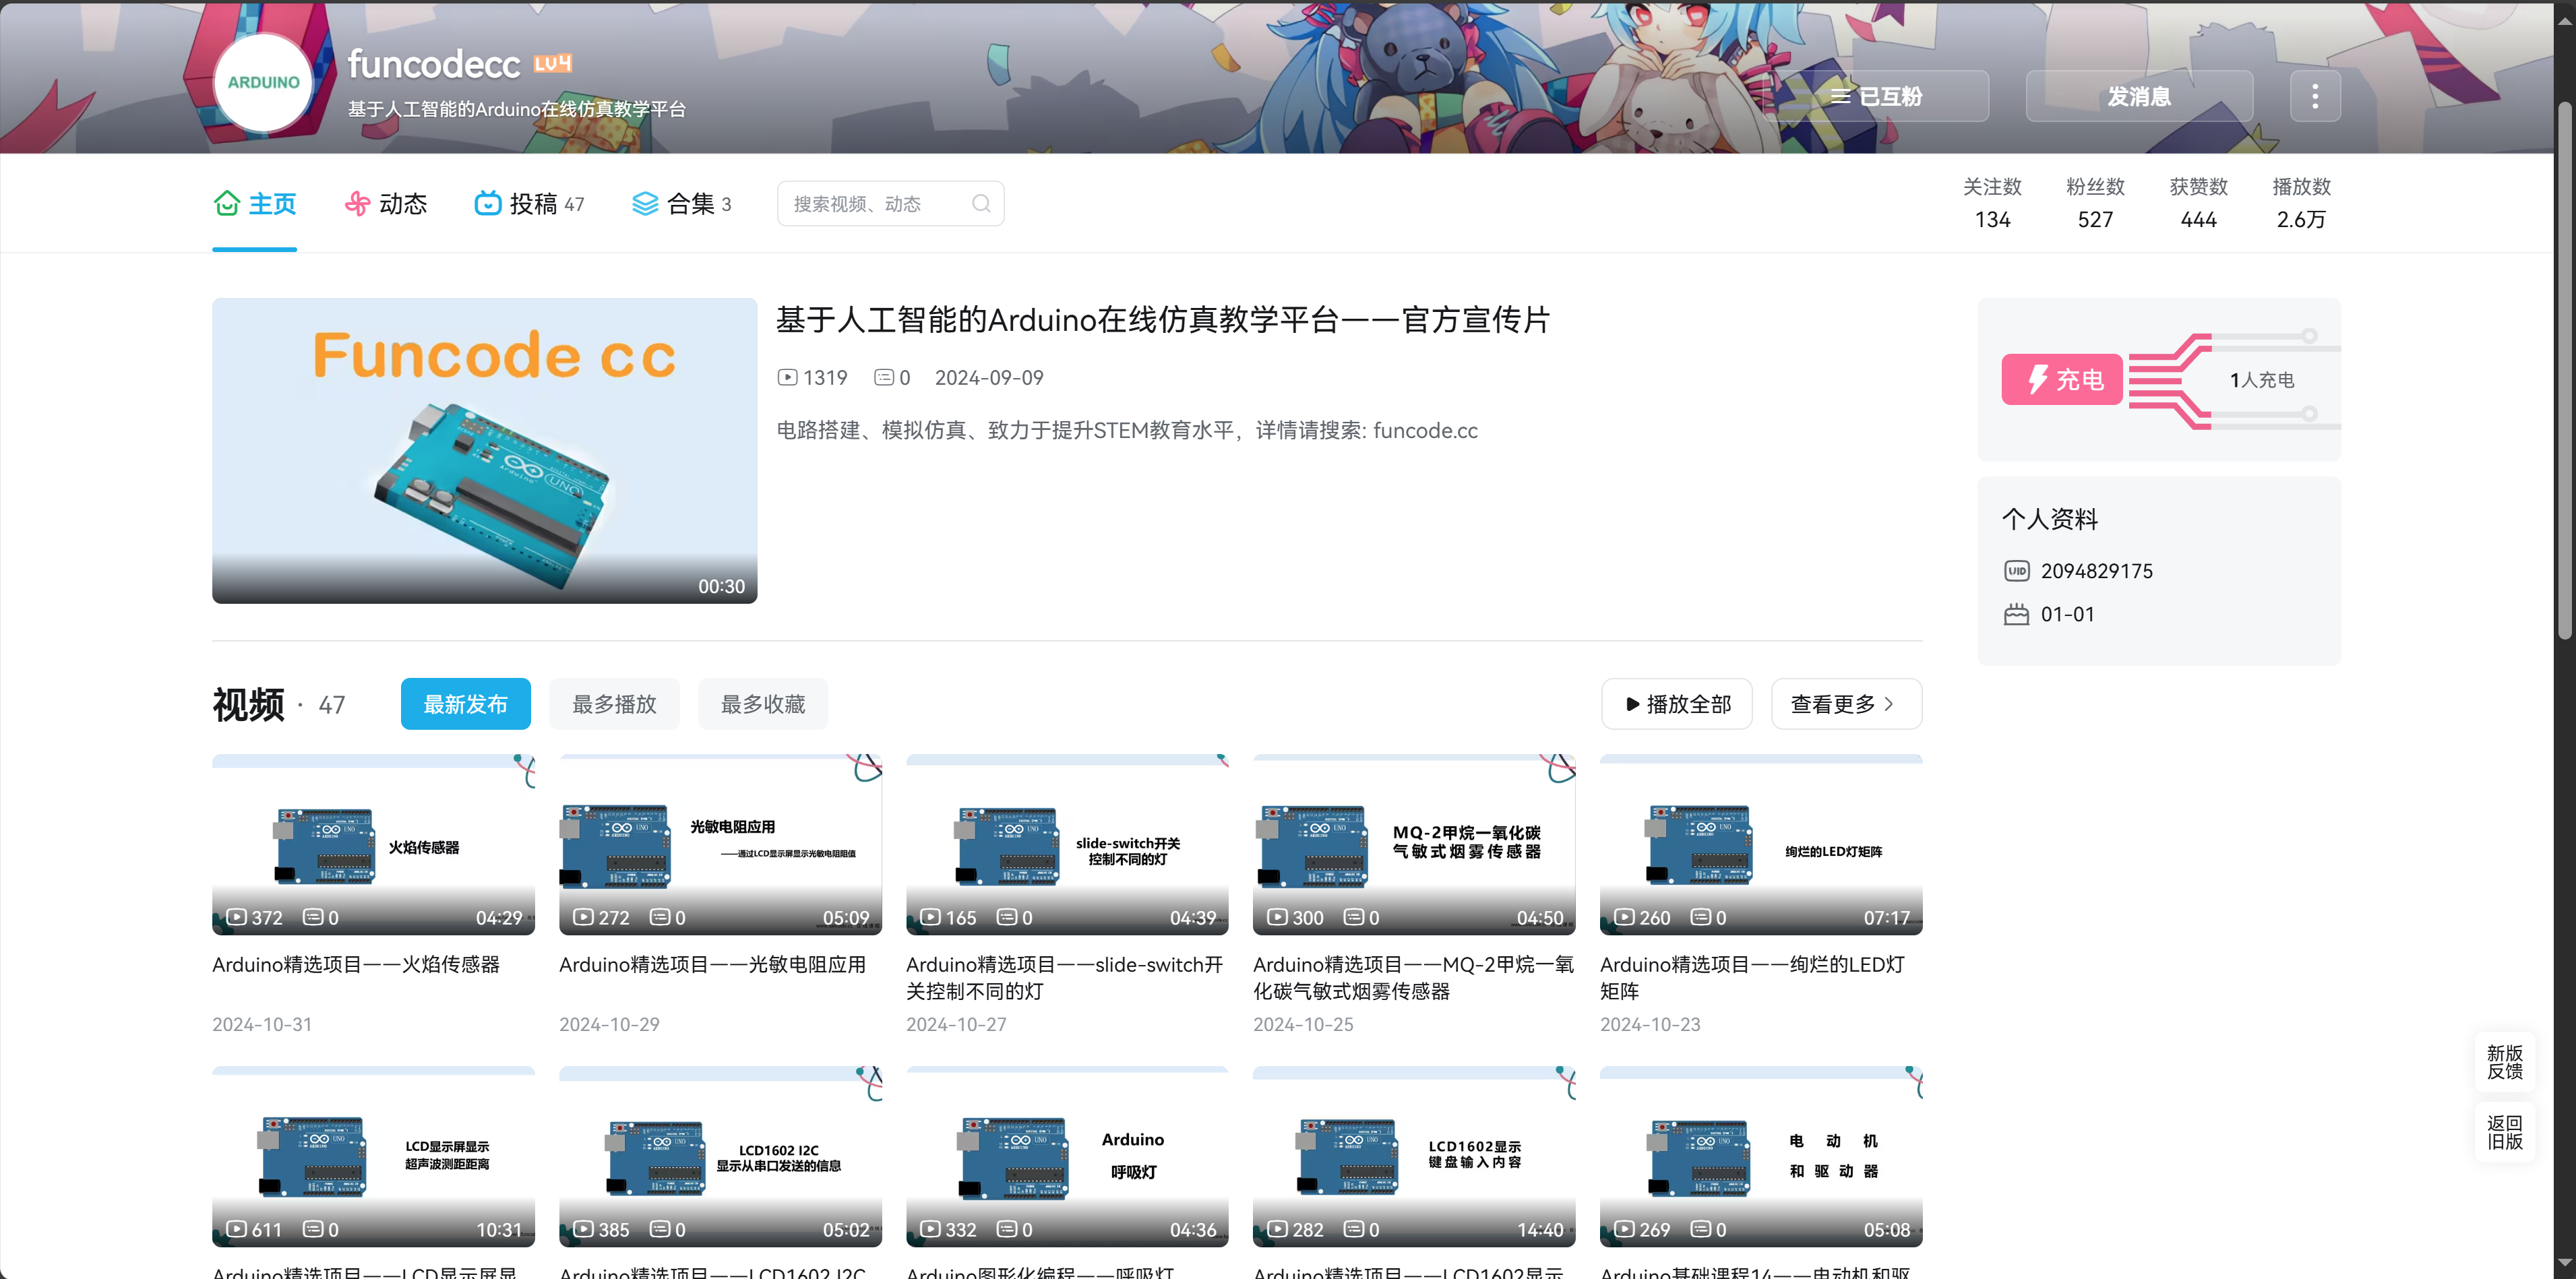Screen dimensions: 2576x1279
Task: Click the UID badge icon
Action: pyautogui.click(x=2016, y=571)
